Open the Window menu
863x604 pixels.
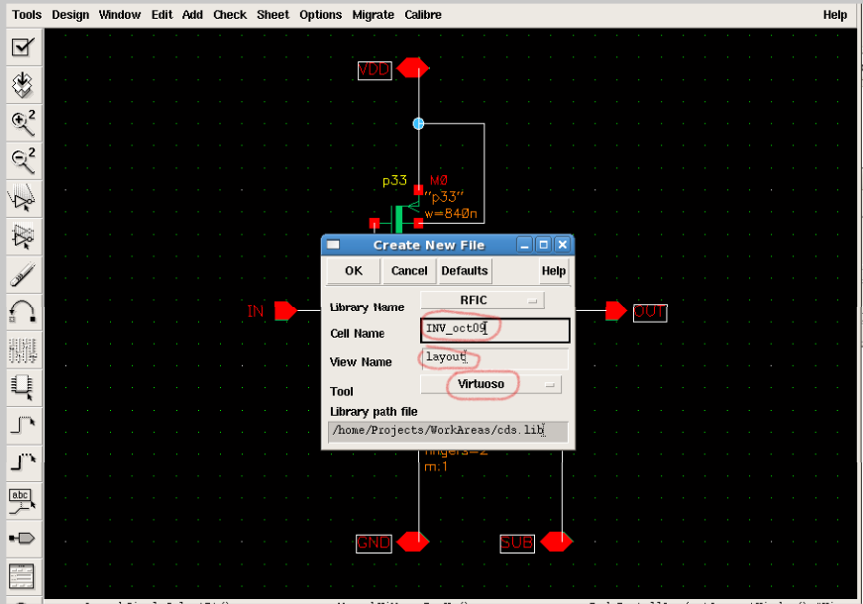pyautogui.click(x=120, y=15)
